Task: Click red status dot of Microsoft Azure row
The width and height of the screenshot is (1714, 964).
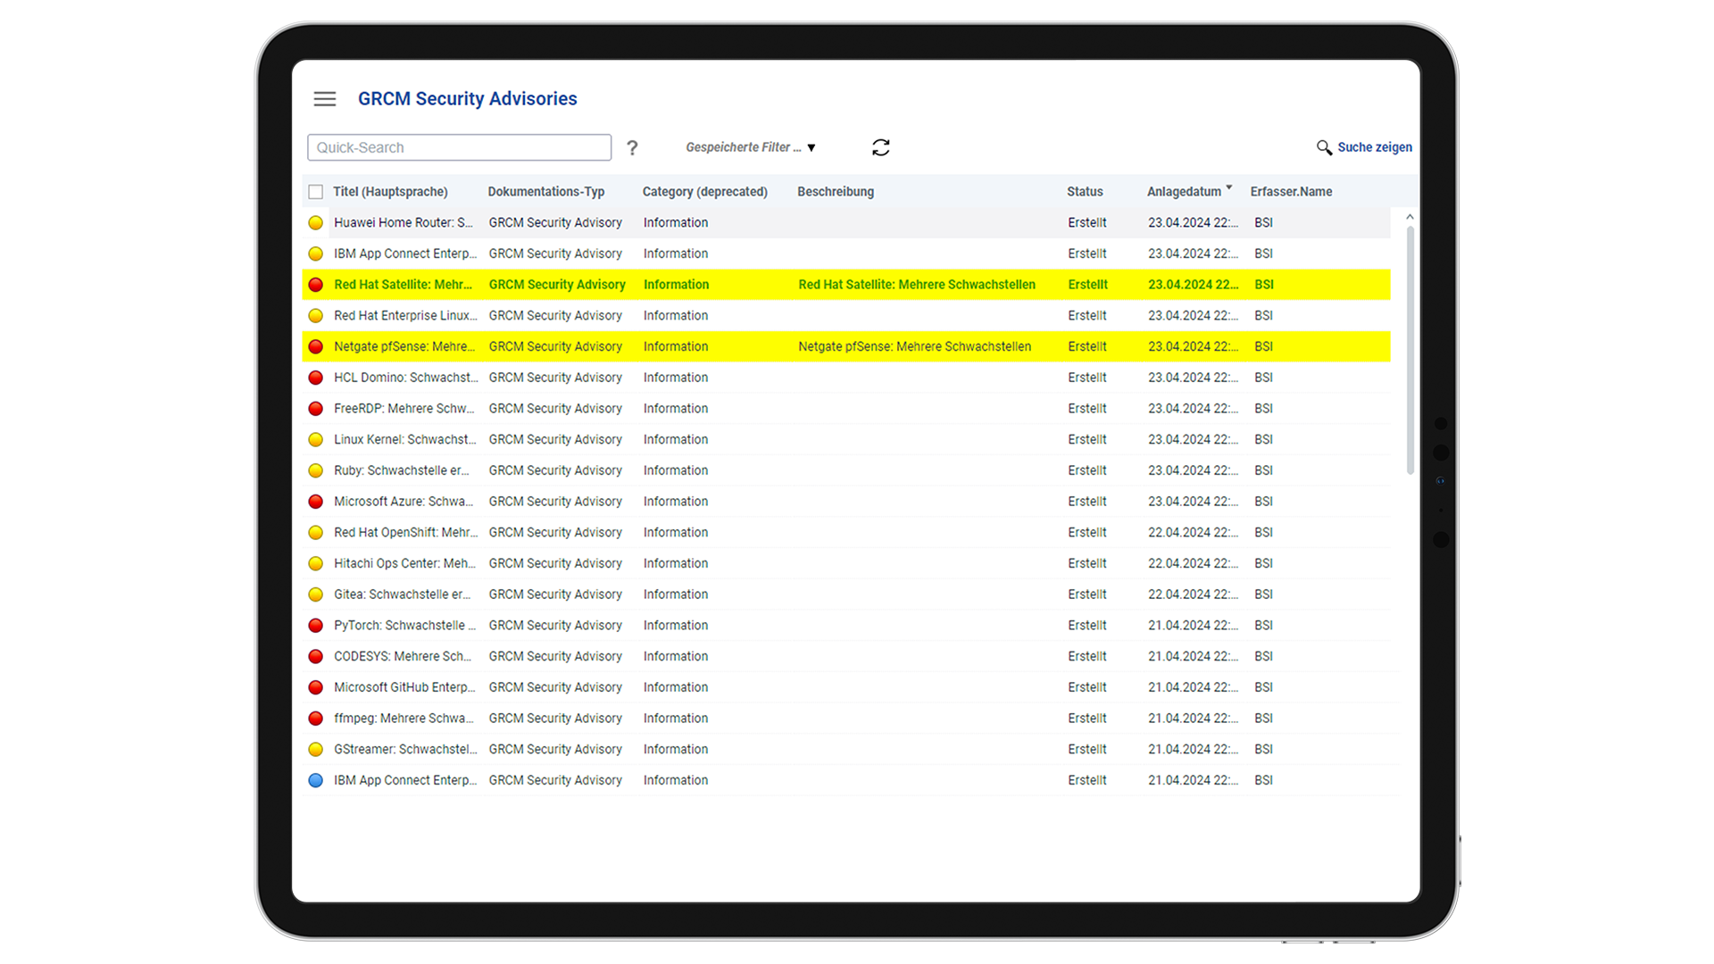Action: click(x=315, y=502)
